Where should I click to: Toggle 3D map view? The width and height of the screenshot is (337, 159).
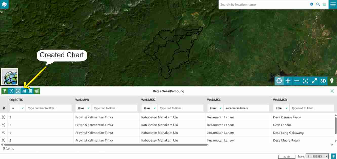[323, 81]
